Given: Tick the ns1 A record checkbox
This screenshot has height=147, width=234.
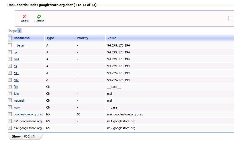Looking at the screenshot, I should point(10,73).
